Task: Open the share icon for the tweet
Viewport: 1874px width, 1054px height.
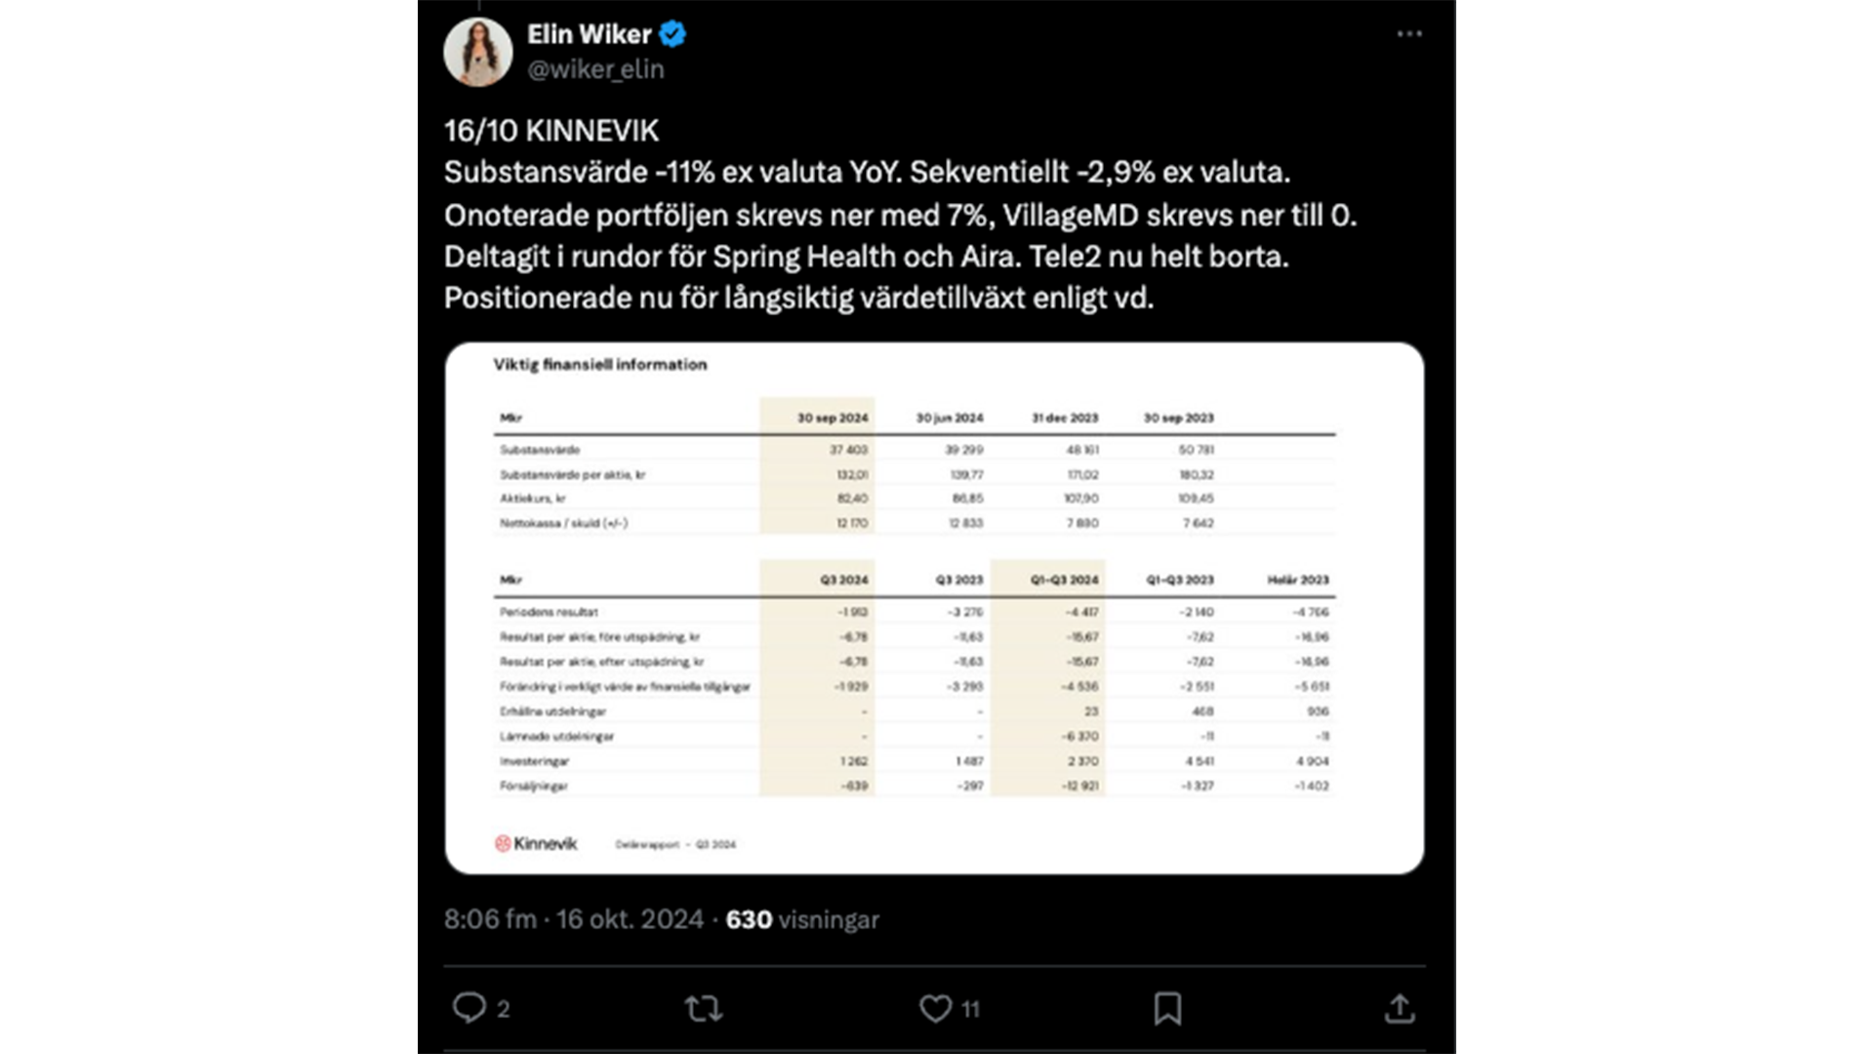Action: (1400, 1007)
